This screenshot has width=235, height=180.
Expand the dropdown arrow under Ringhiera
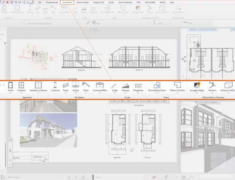(x=138, y=93)
